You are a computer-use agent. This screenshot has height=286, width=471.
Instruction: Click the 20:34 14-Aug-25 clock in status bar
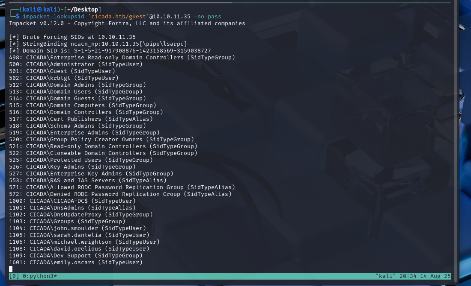tap(425, 276)
